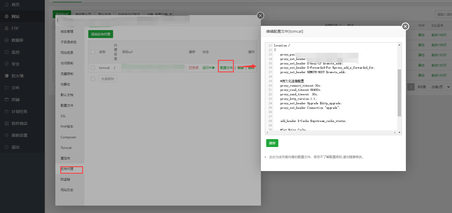The width and height of the screenshot is (452, 213).
Task: Click the 添加站点 button in background page
Action: 62,14
